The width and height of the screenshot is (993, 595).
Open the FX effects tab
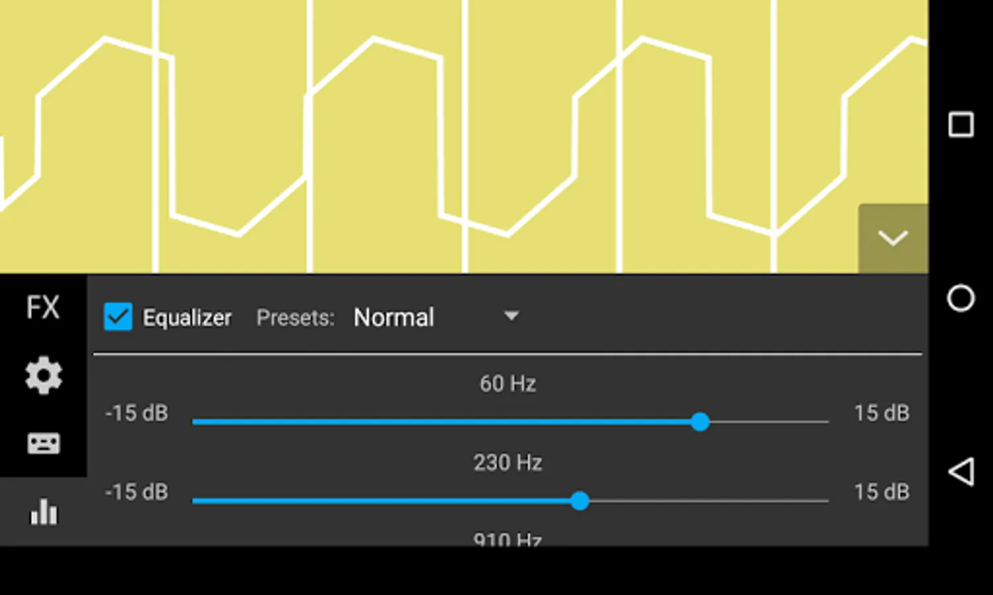[x=43, y=308]
